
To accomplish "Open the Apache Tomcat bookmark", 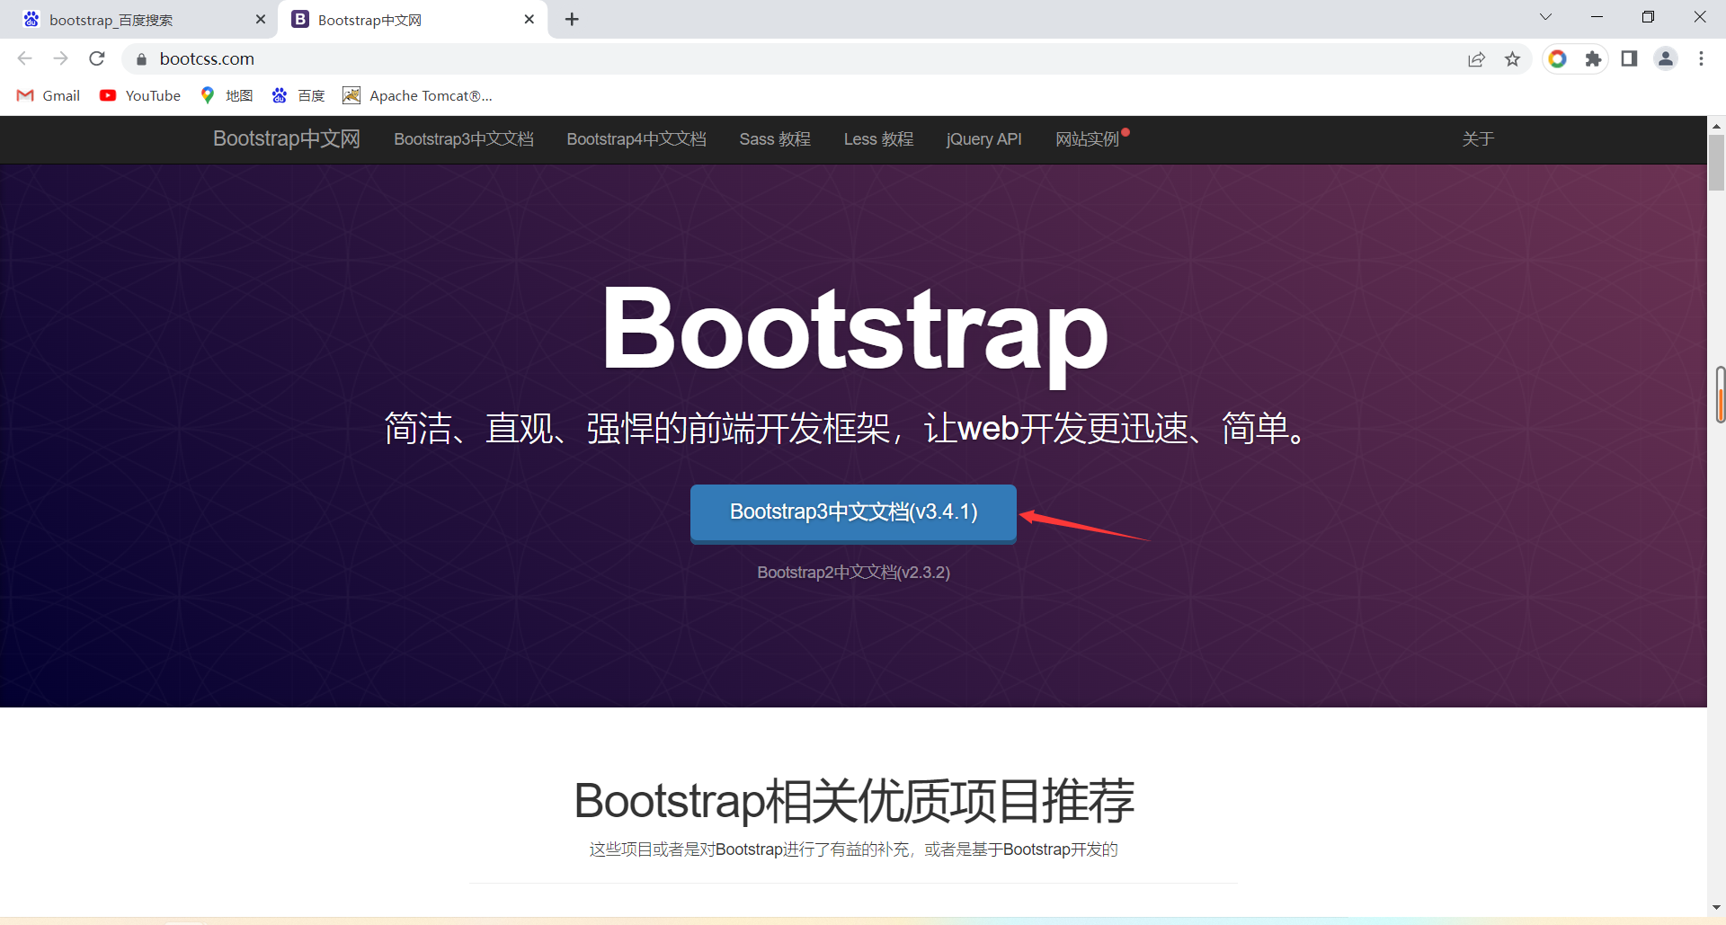I will [x=417, y=95].
